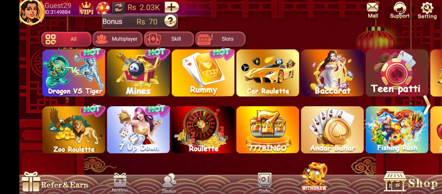Show more games with right chevron arrow
This screenshot has height=194, width=442.
(x=427, y=104)
